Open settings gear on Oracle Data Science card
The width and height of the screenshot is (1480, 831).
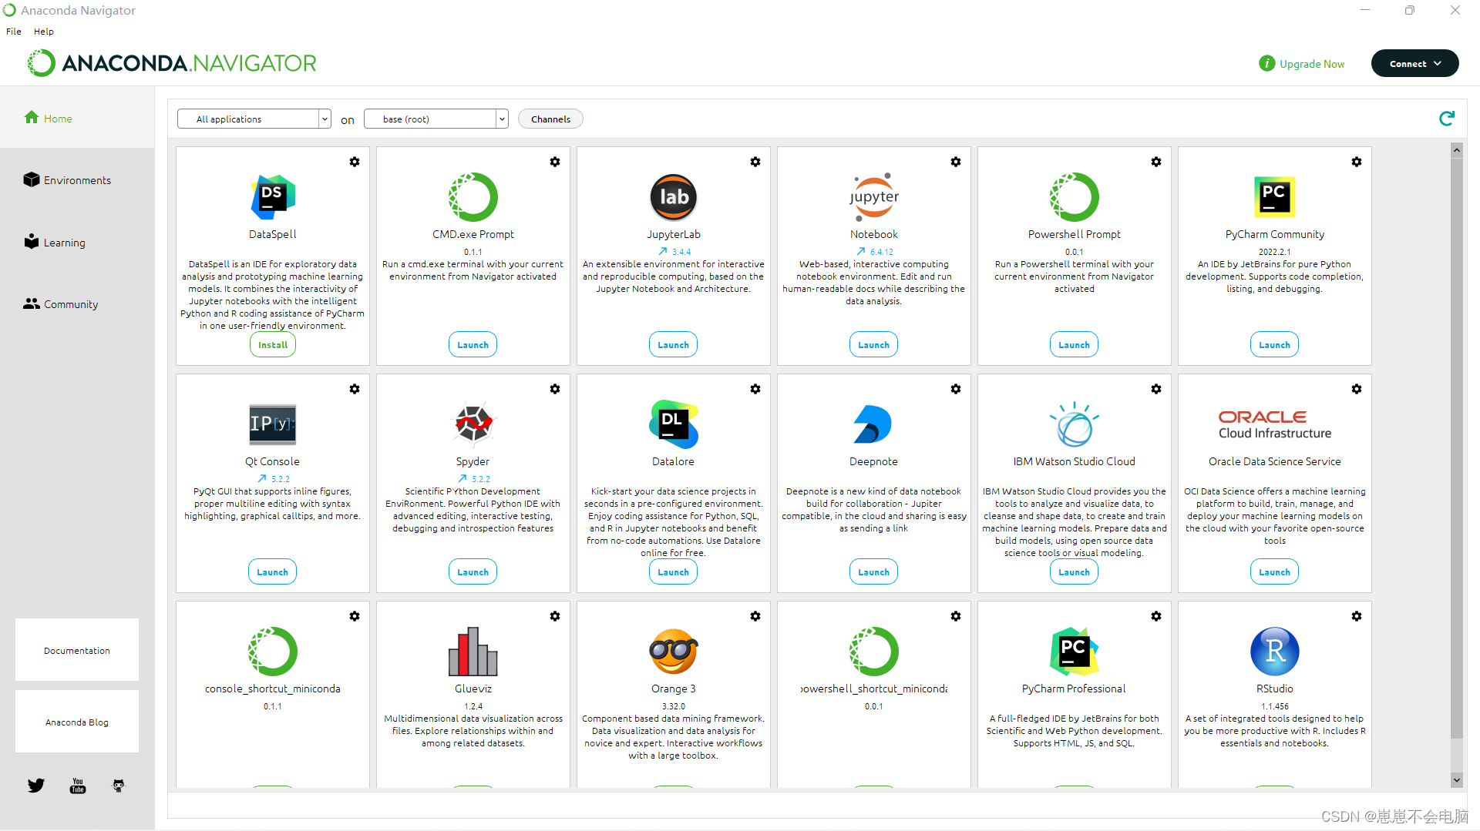point(1357,389)
